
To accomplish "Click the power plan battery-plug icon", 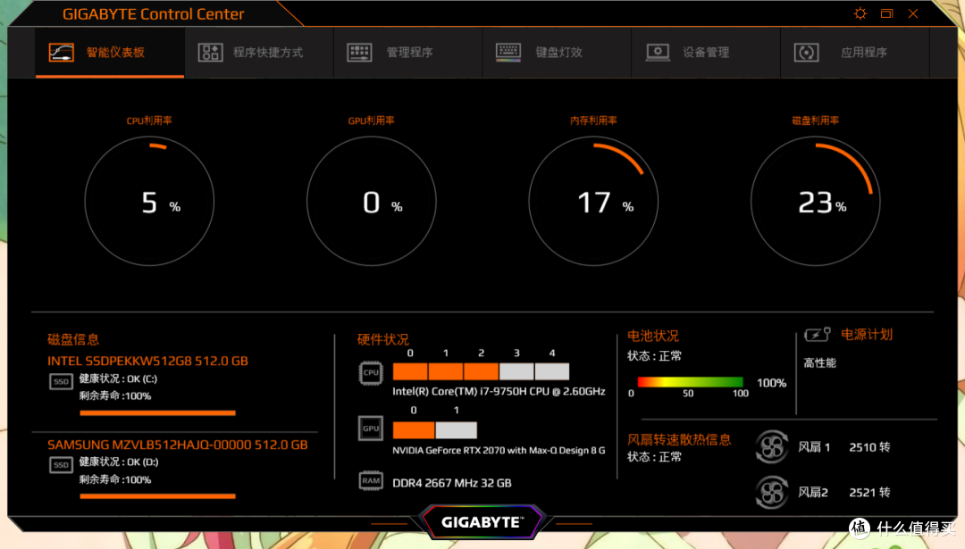I will pyautogui.click(x=818, y=335).
